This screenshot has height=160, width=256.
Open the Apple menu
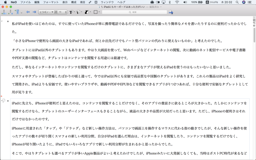click(x=5, y=2)
